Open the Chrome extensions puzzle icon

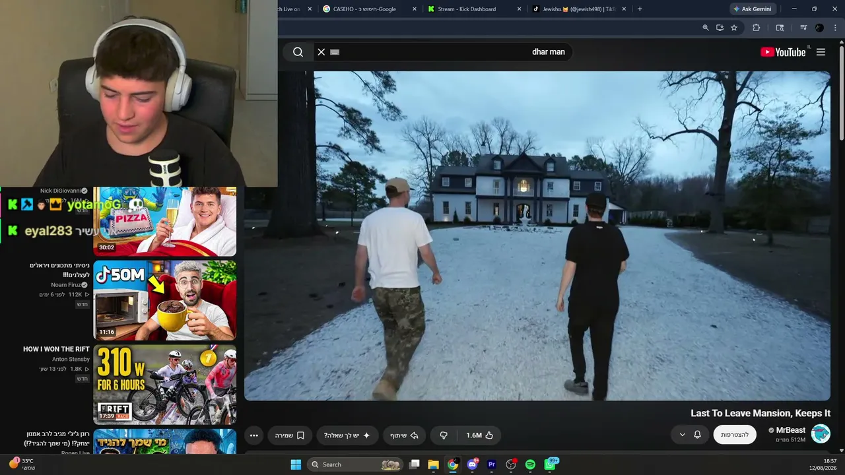pyautogui.click(x=757, y=28)
